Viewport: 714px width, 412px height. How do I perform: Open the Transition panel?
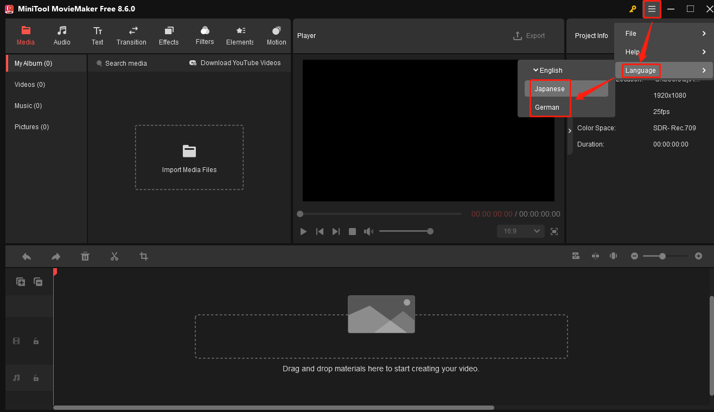(x=131, y=36)
